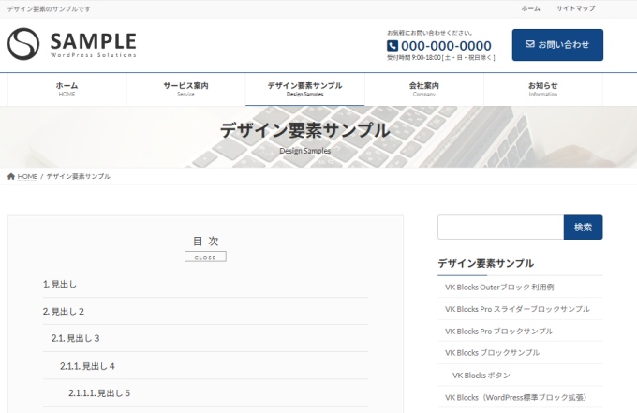Viewport: 637px width, 413px height.
Task: Click the top bar ホーム link
Action: [x=530, y=8]
